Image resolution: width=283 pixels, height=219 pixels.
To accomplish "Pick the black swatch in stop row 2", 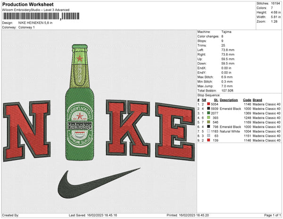I will [208, 109].
